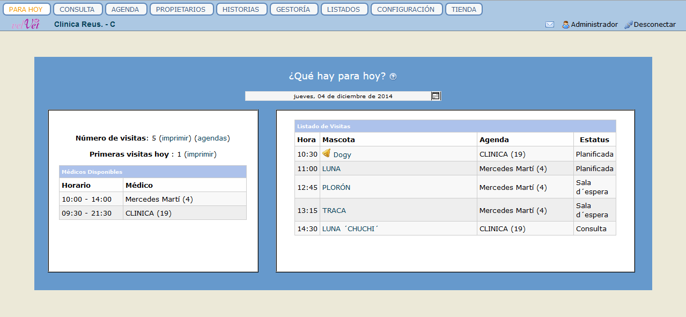Open the CONFIGURACIÓN tab

[406, 10]
